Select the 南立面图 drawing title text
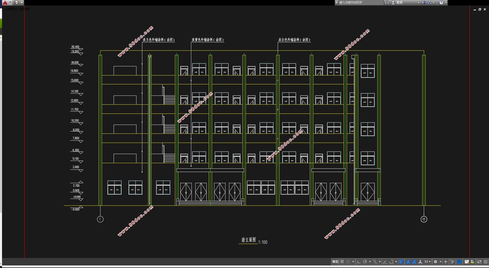 point(249,240)
